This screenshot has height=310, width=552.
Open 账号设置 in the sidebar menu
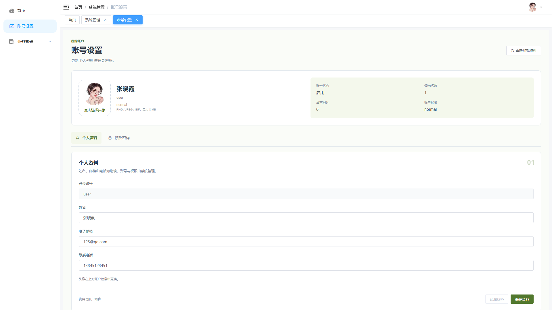point(30,26)
